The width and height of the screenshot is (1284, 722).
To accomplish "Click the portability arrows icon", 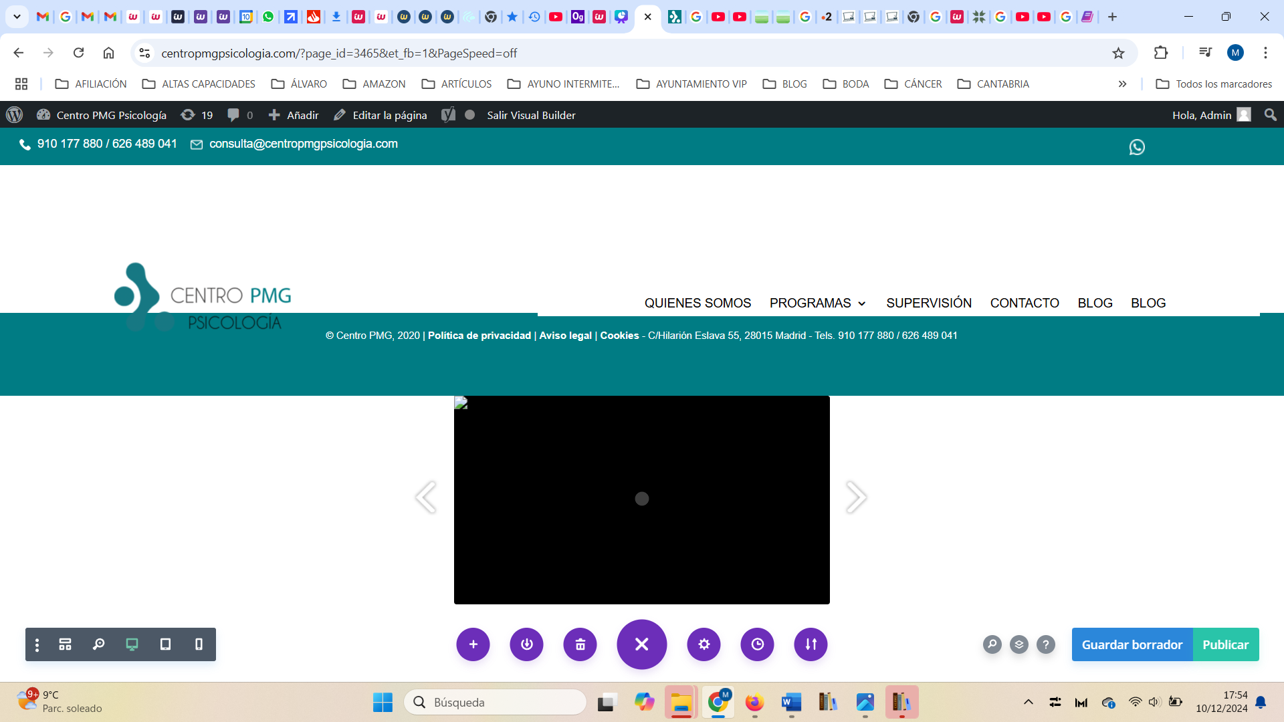I will tap(811, 644).
